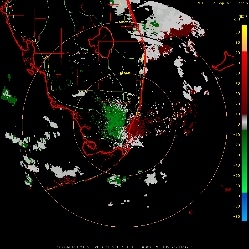Click the 60 value on velocity scale
This screenshot has height=249, width=249.
[x=238, y=63]
